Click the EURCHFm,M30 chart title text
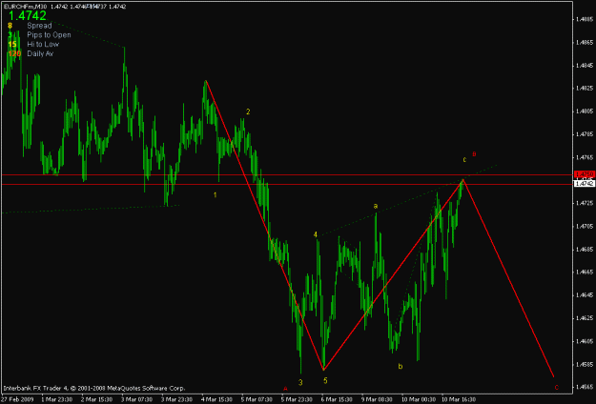 25,7
